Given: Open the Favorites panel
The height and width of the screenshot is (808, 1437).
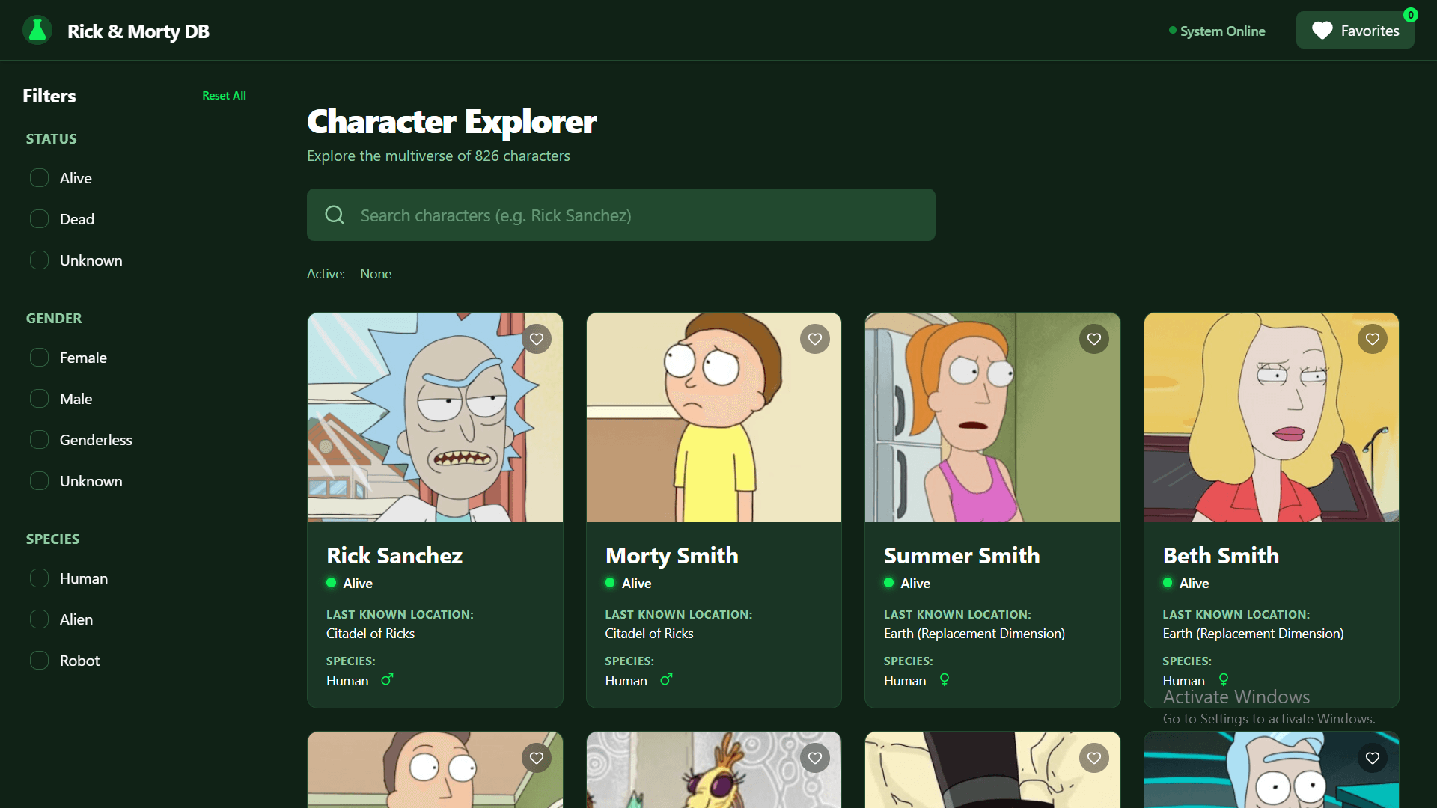Looking at the screenshot, I should pos(1355,30).
